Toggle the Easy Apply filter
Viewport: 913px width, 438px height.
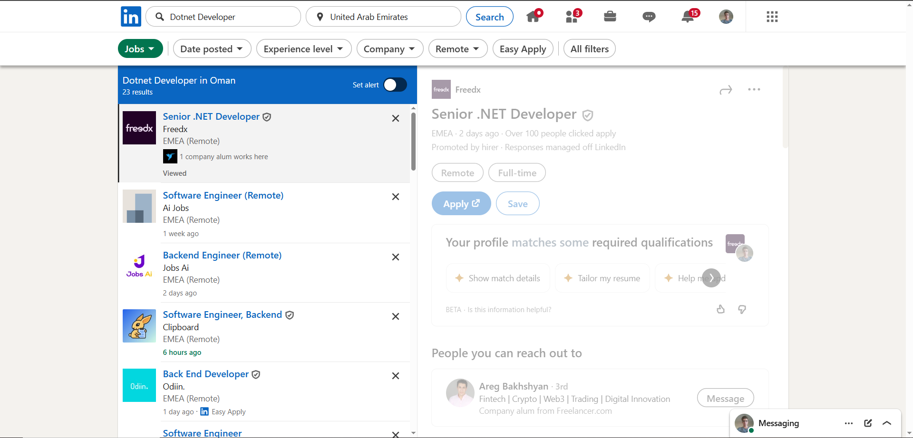click(x=523, y=49)
